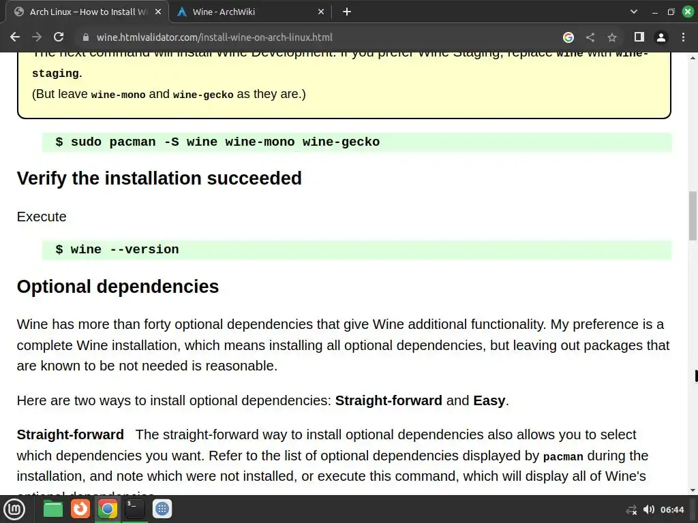Select the Arch Linux How to Install tab
Screen dimensions: 698x523
(x=87, y=12)
